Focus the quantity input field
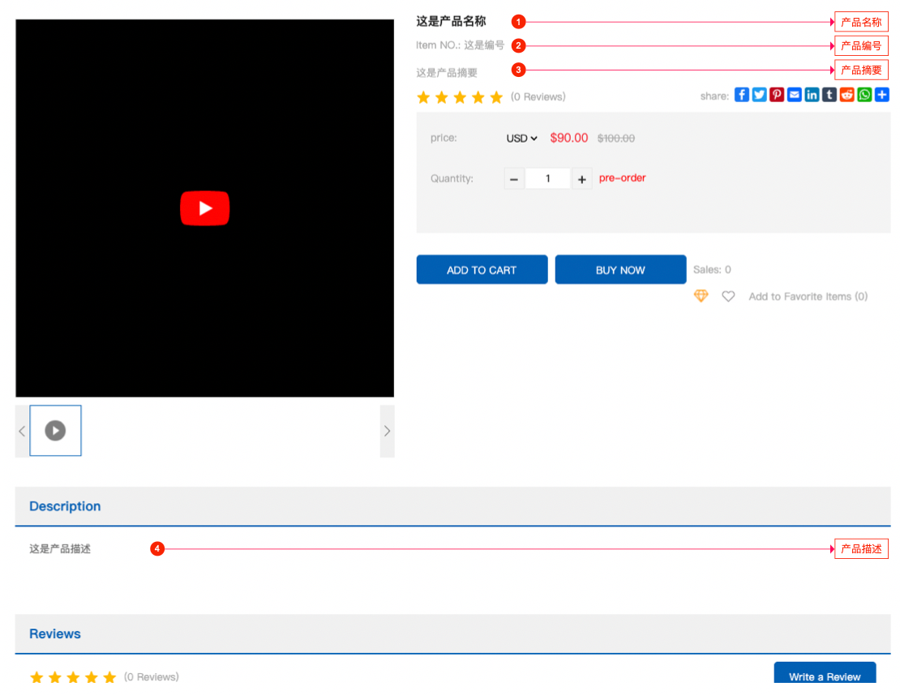 click(x=547, y=179)
